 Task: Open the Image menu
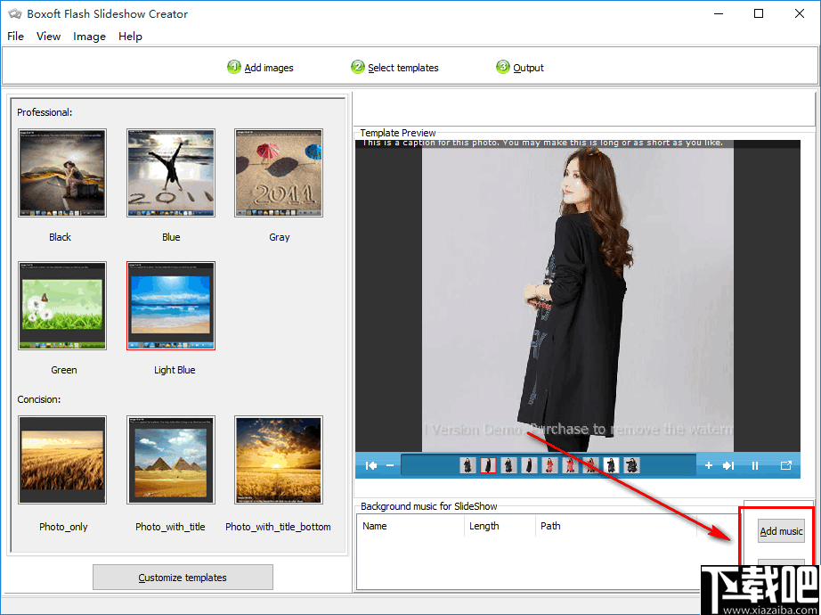point(89,37)
